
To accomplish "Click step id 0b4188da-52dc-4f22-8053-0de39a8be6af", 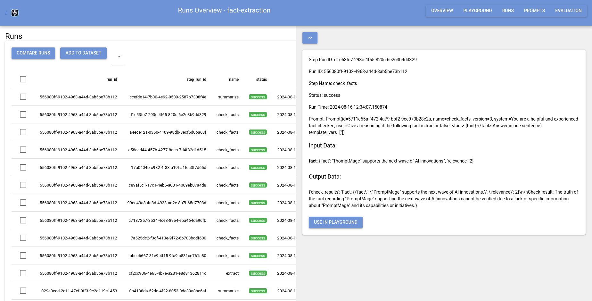I will pos(168,291).
